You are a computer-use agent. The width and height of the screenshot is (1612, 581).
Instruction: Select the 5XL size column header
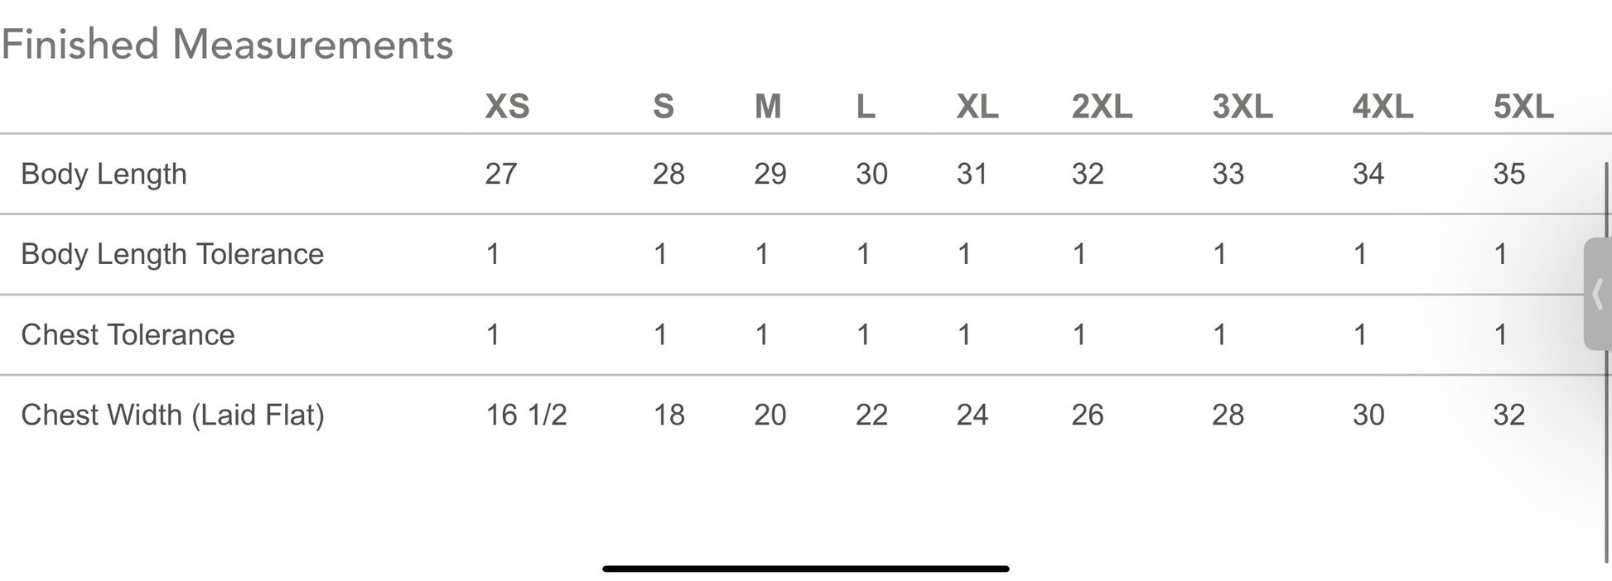pyautogui.click(x=1523, y=107)
